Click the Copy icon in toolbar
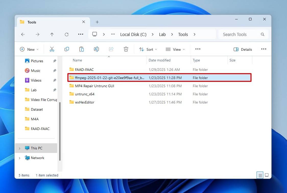The width and height of the screenshot is (287, 193). tap(67, 49)
